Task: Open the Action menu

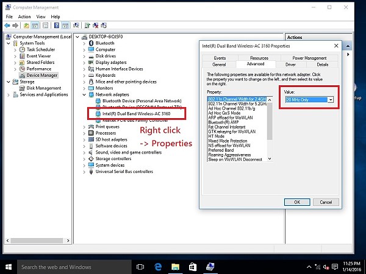Action: [x=24, y=16]
